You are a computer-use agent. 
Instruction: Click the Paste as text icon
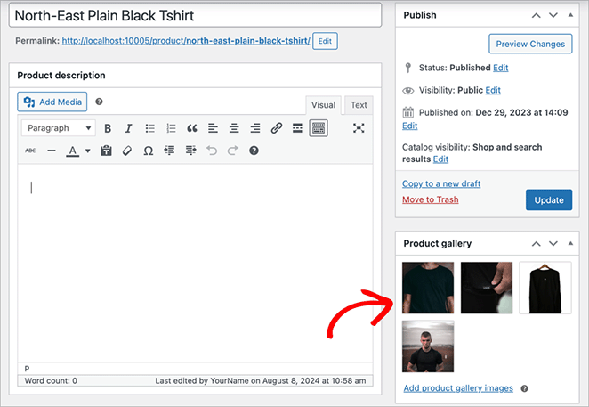(106, 151)
